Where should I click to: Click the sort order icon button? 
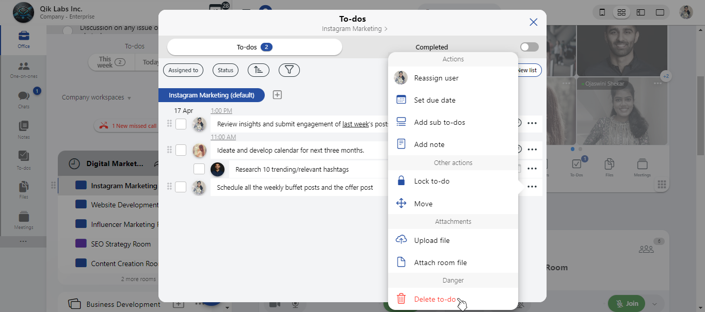click(x=258, y=70)
